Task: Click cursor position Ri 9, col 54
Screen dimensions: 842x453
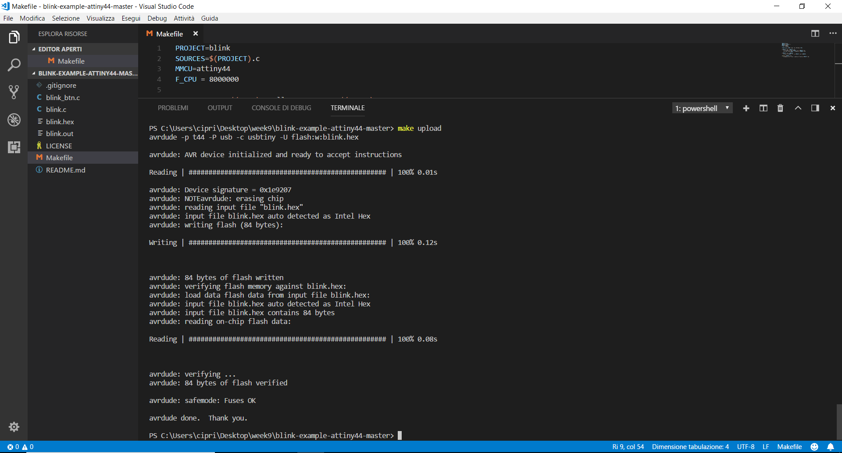Action: (x=628, y=447)
